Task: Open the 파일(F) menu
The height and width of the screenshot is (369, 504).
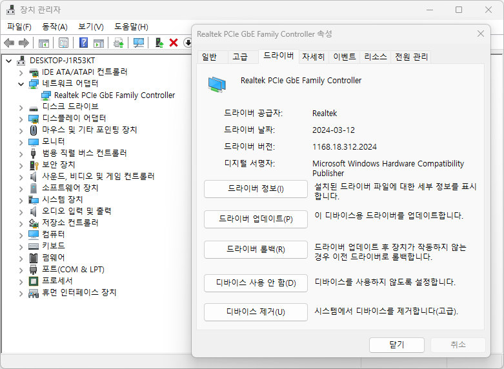Action: pyautogui.click(x=19, y=26)
